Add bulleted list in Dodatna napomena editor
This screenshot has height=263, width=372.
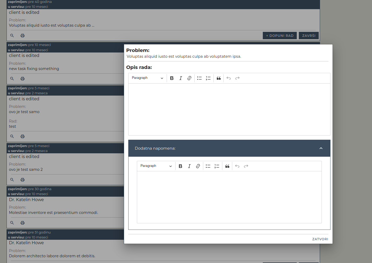[208, 166]
